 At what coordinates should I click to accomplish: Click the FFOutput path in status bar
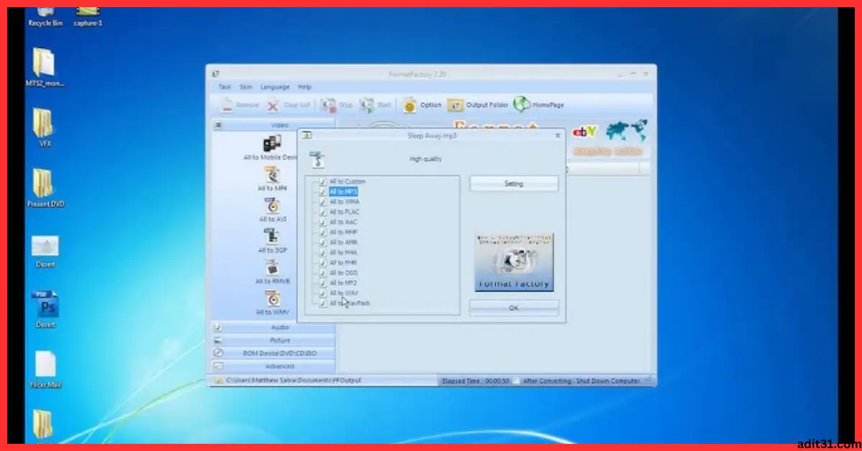pyautogui.click(x=294, y=381)
